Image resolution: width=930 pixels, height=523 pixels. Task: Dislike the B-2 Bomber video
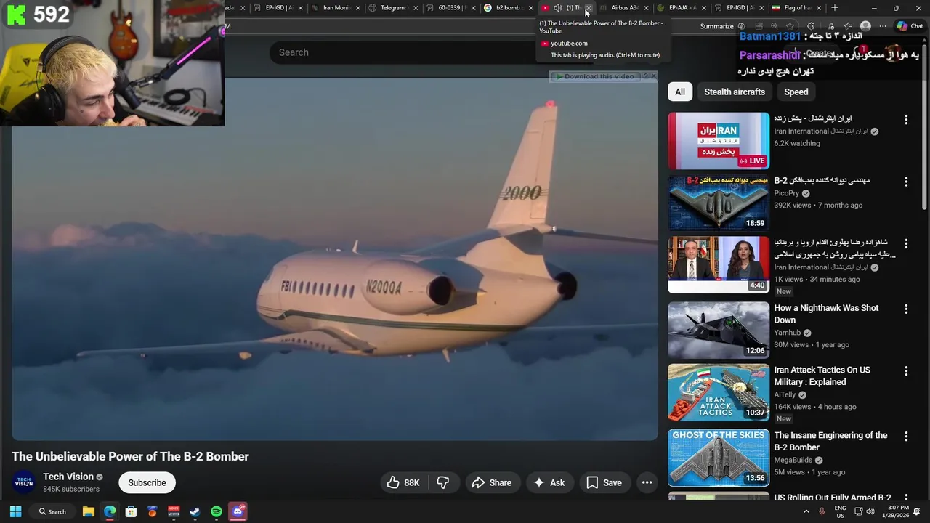442,482
